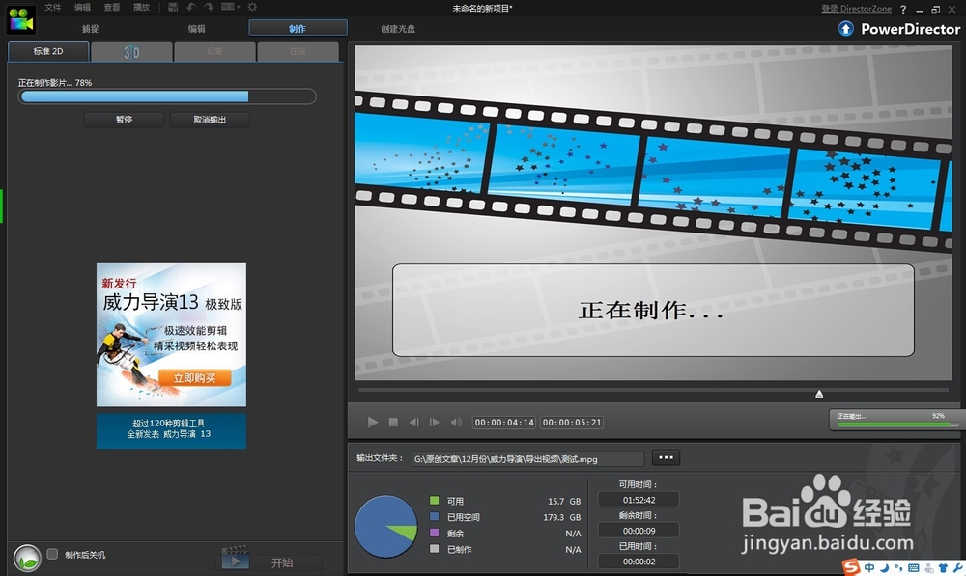Switch to the 捕捉 module
This screenshot has width=966, height=576.
click(x=91, y=28)
